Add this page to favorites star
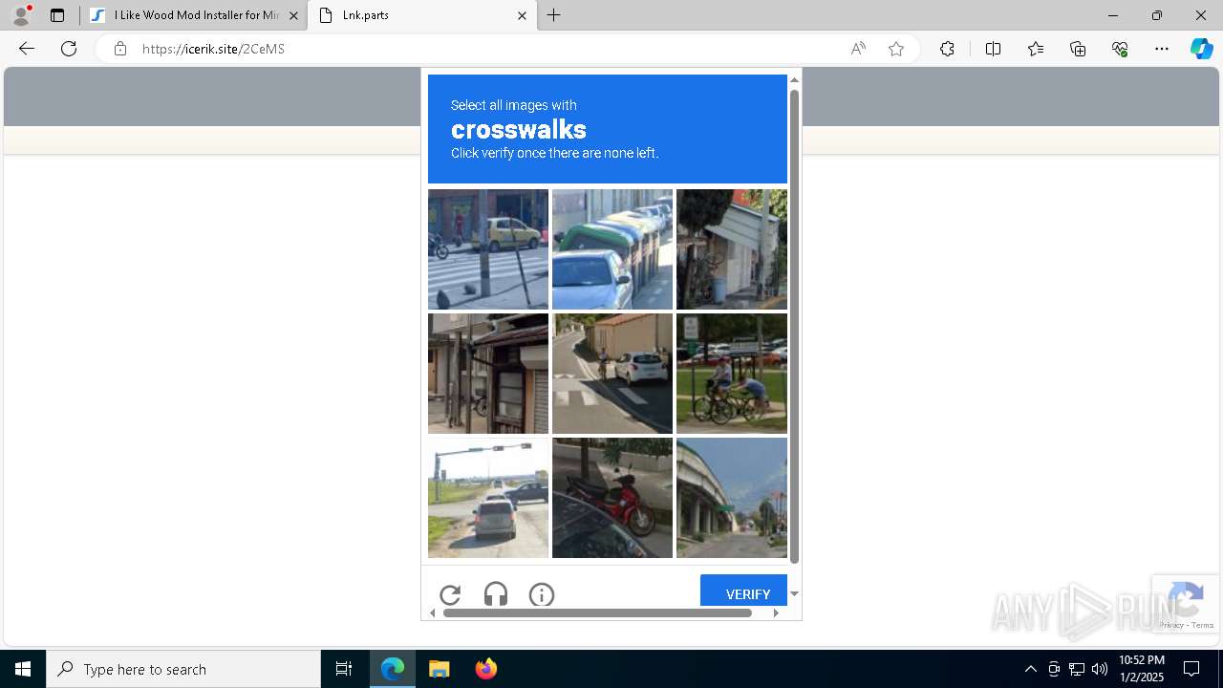 pos(896,49)
